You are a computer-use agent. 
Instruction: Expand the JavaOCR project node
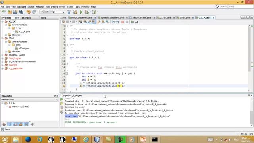coord(2,65)
